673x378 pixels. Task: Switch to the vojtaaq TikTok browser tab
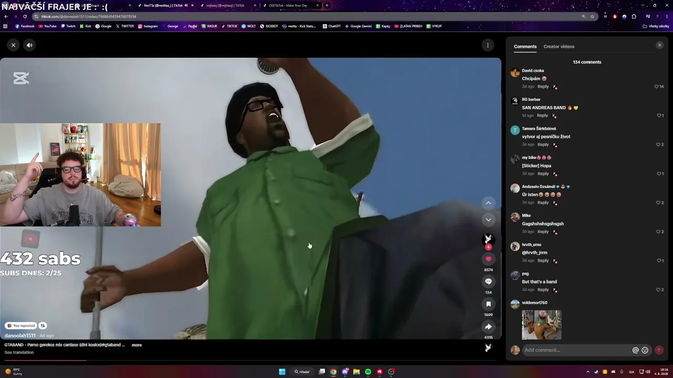point(225,5)
